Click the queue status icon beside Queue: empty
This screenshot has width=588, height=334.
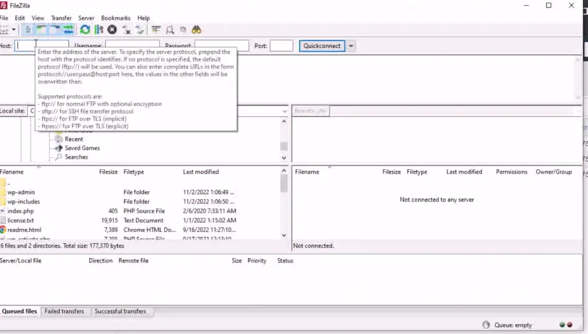coord(486,325)
